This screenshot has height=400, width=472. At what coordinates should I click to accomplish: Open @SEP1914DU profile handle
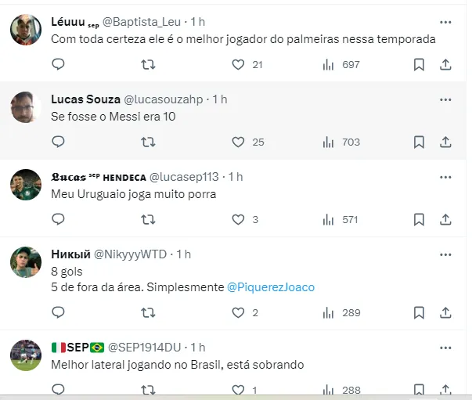tap(146, 347)
